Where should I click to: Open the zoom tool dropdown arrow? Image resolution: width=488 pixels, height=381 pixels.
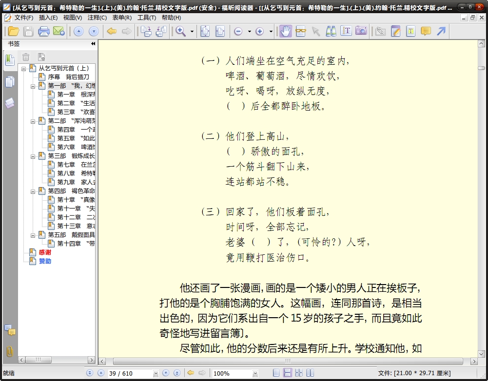[192, 31]
